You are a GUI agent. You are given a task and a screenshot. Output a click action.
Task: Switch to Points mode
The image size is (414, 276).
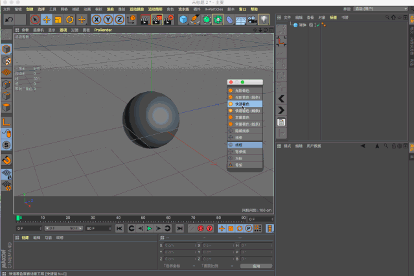pos(6,84)
